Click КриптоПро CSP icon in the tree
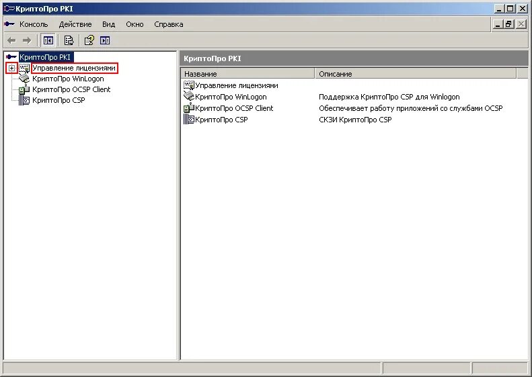Image resolution: width=532 pixels, height=377 pixels. click(24, 100)
